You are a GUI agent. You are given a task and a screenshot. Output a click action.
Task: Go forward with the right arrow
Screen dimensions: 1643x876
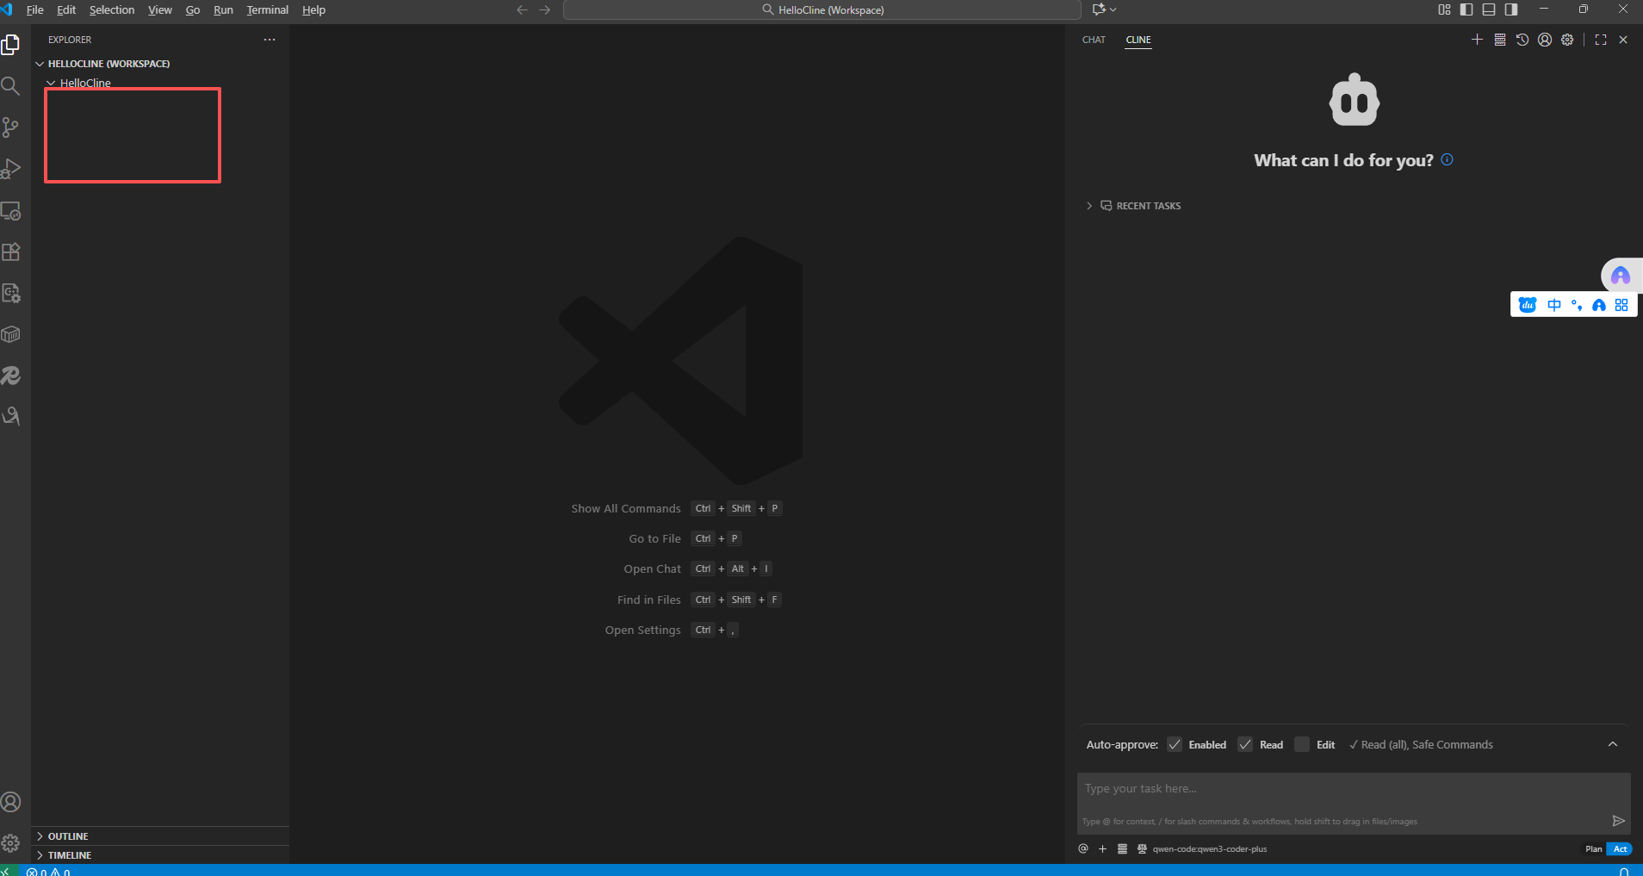[x=545, y=9]
